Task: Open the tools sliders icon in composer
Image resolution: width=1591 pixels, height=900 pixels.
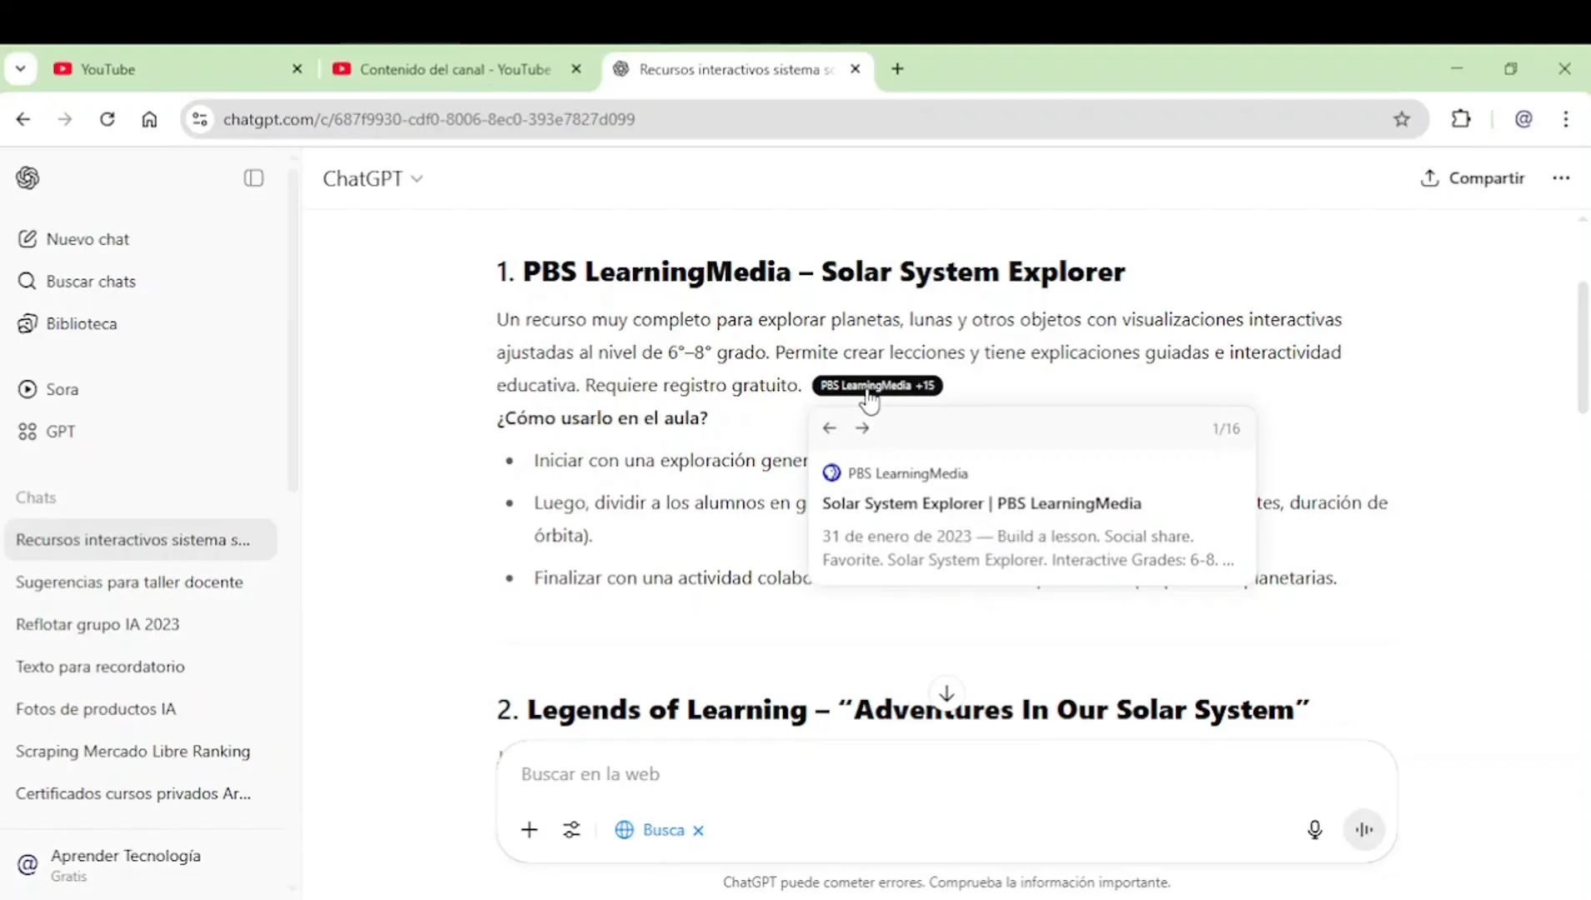Action: click(571, 829)
